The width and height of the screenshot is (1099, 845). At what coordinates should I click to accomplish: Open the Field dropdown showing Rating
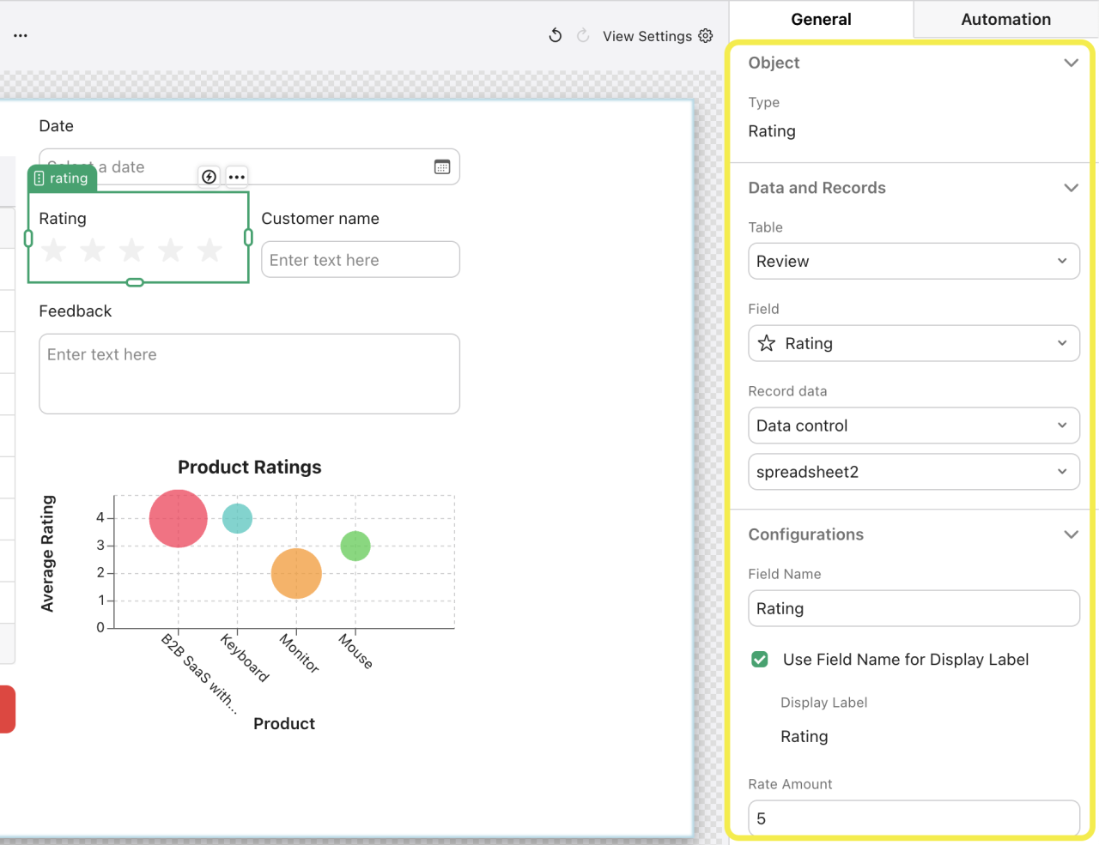[x=914, y=344]
